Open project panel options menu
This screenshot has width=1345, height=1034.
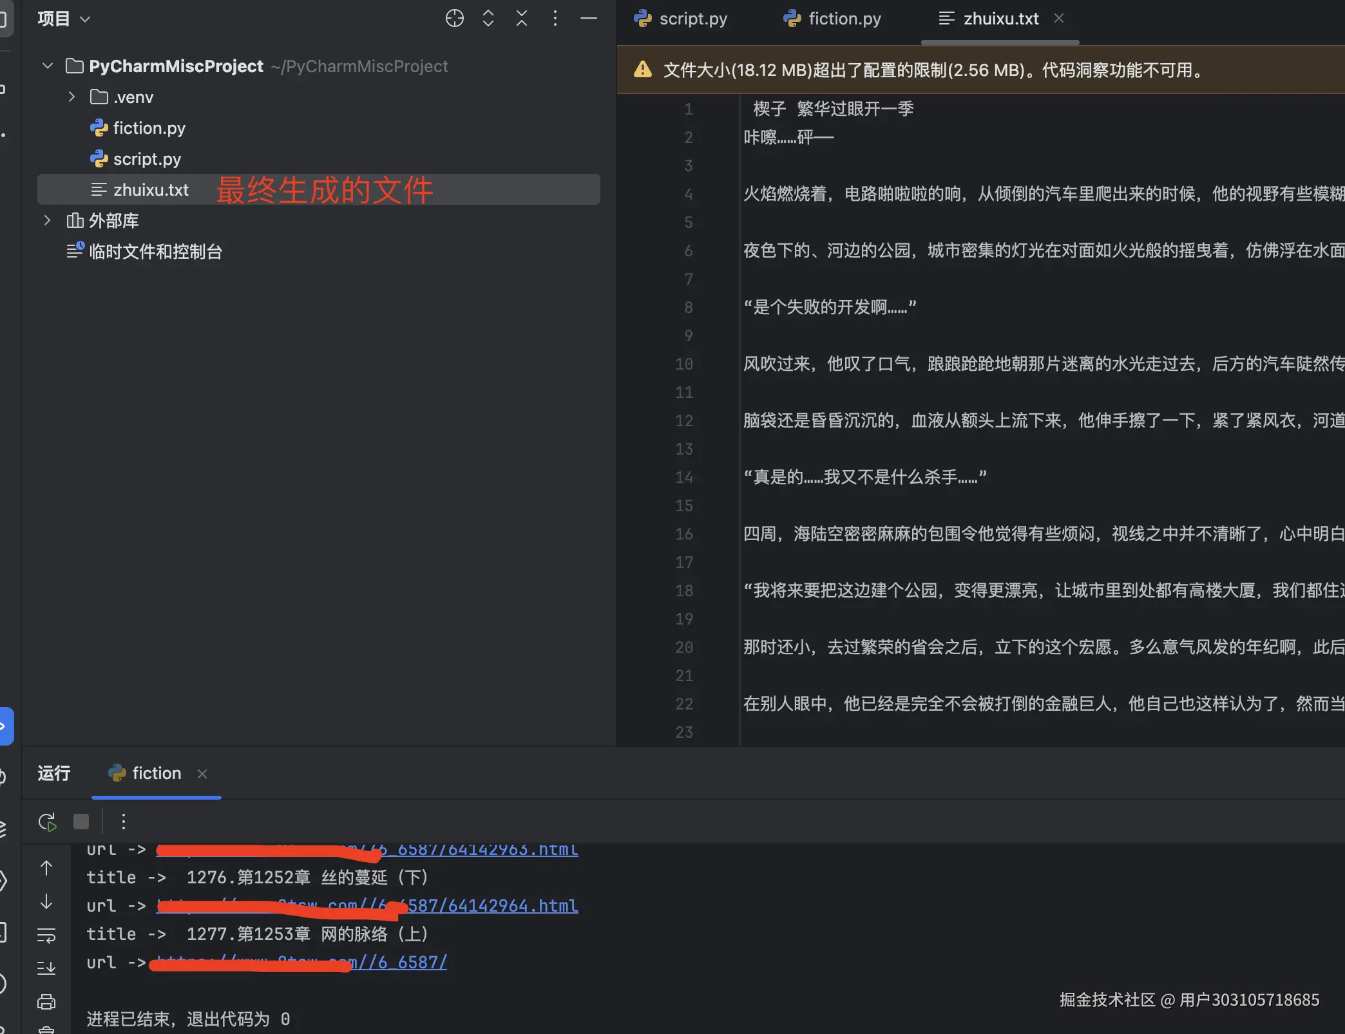[x=555, y=19]
